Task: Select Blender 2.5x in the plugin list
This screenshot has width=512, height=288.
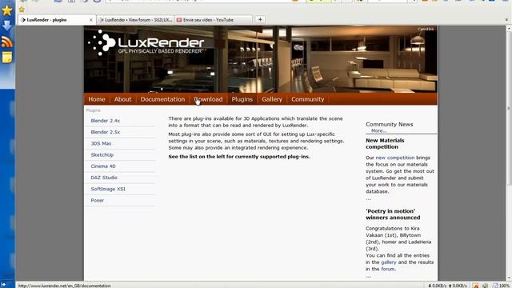Action: click(105, 132)
